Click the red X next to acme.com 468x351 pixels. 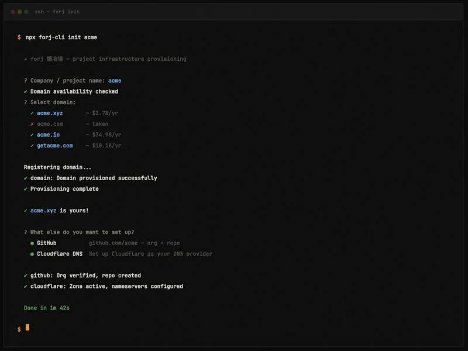32,124
